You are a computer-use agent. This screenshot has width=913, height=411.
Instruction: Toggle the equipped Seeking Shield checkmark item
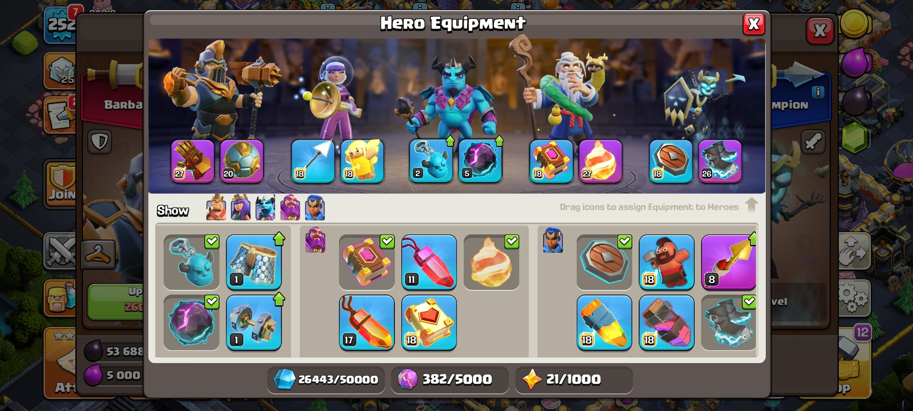point(604,262)
